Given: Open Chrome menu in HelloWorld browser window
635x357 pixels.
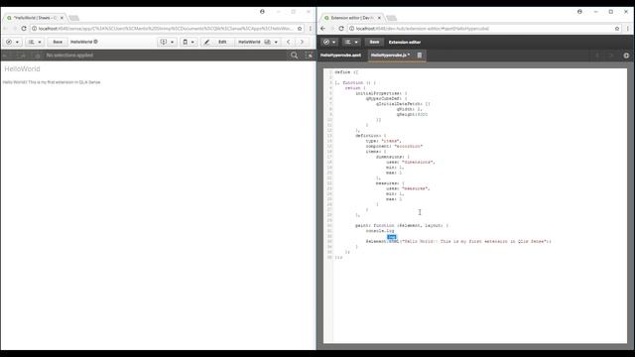Looking at the screenshot, I should 311,29.
